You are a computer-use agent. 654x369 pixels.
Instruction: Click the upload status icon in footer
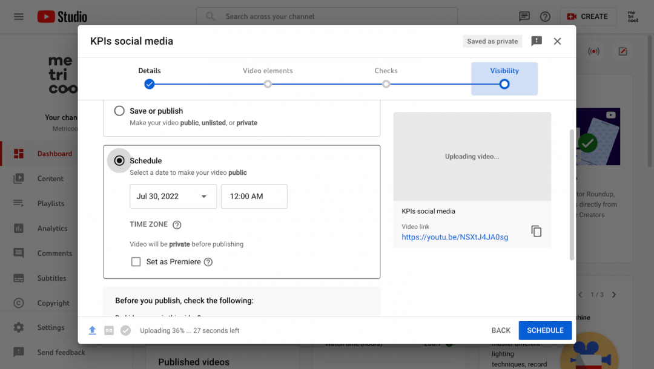pos(93,330)
